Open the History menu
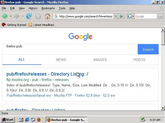165x123 pixels. 33,8
